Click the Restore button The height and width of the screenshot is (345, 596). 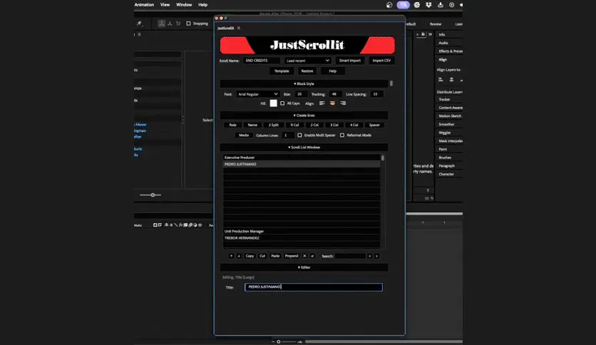pos(307,71)
